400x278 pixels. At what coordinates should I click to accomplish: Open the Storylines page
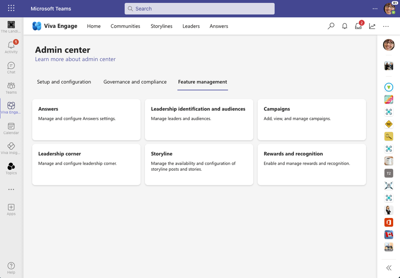click(x=161, y=26)
